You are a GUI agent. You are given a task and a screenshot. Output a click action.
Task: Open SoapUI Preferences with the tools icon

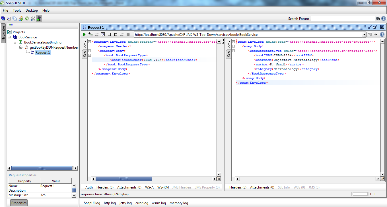pos(33,18)
